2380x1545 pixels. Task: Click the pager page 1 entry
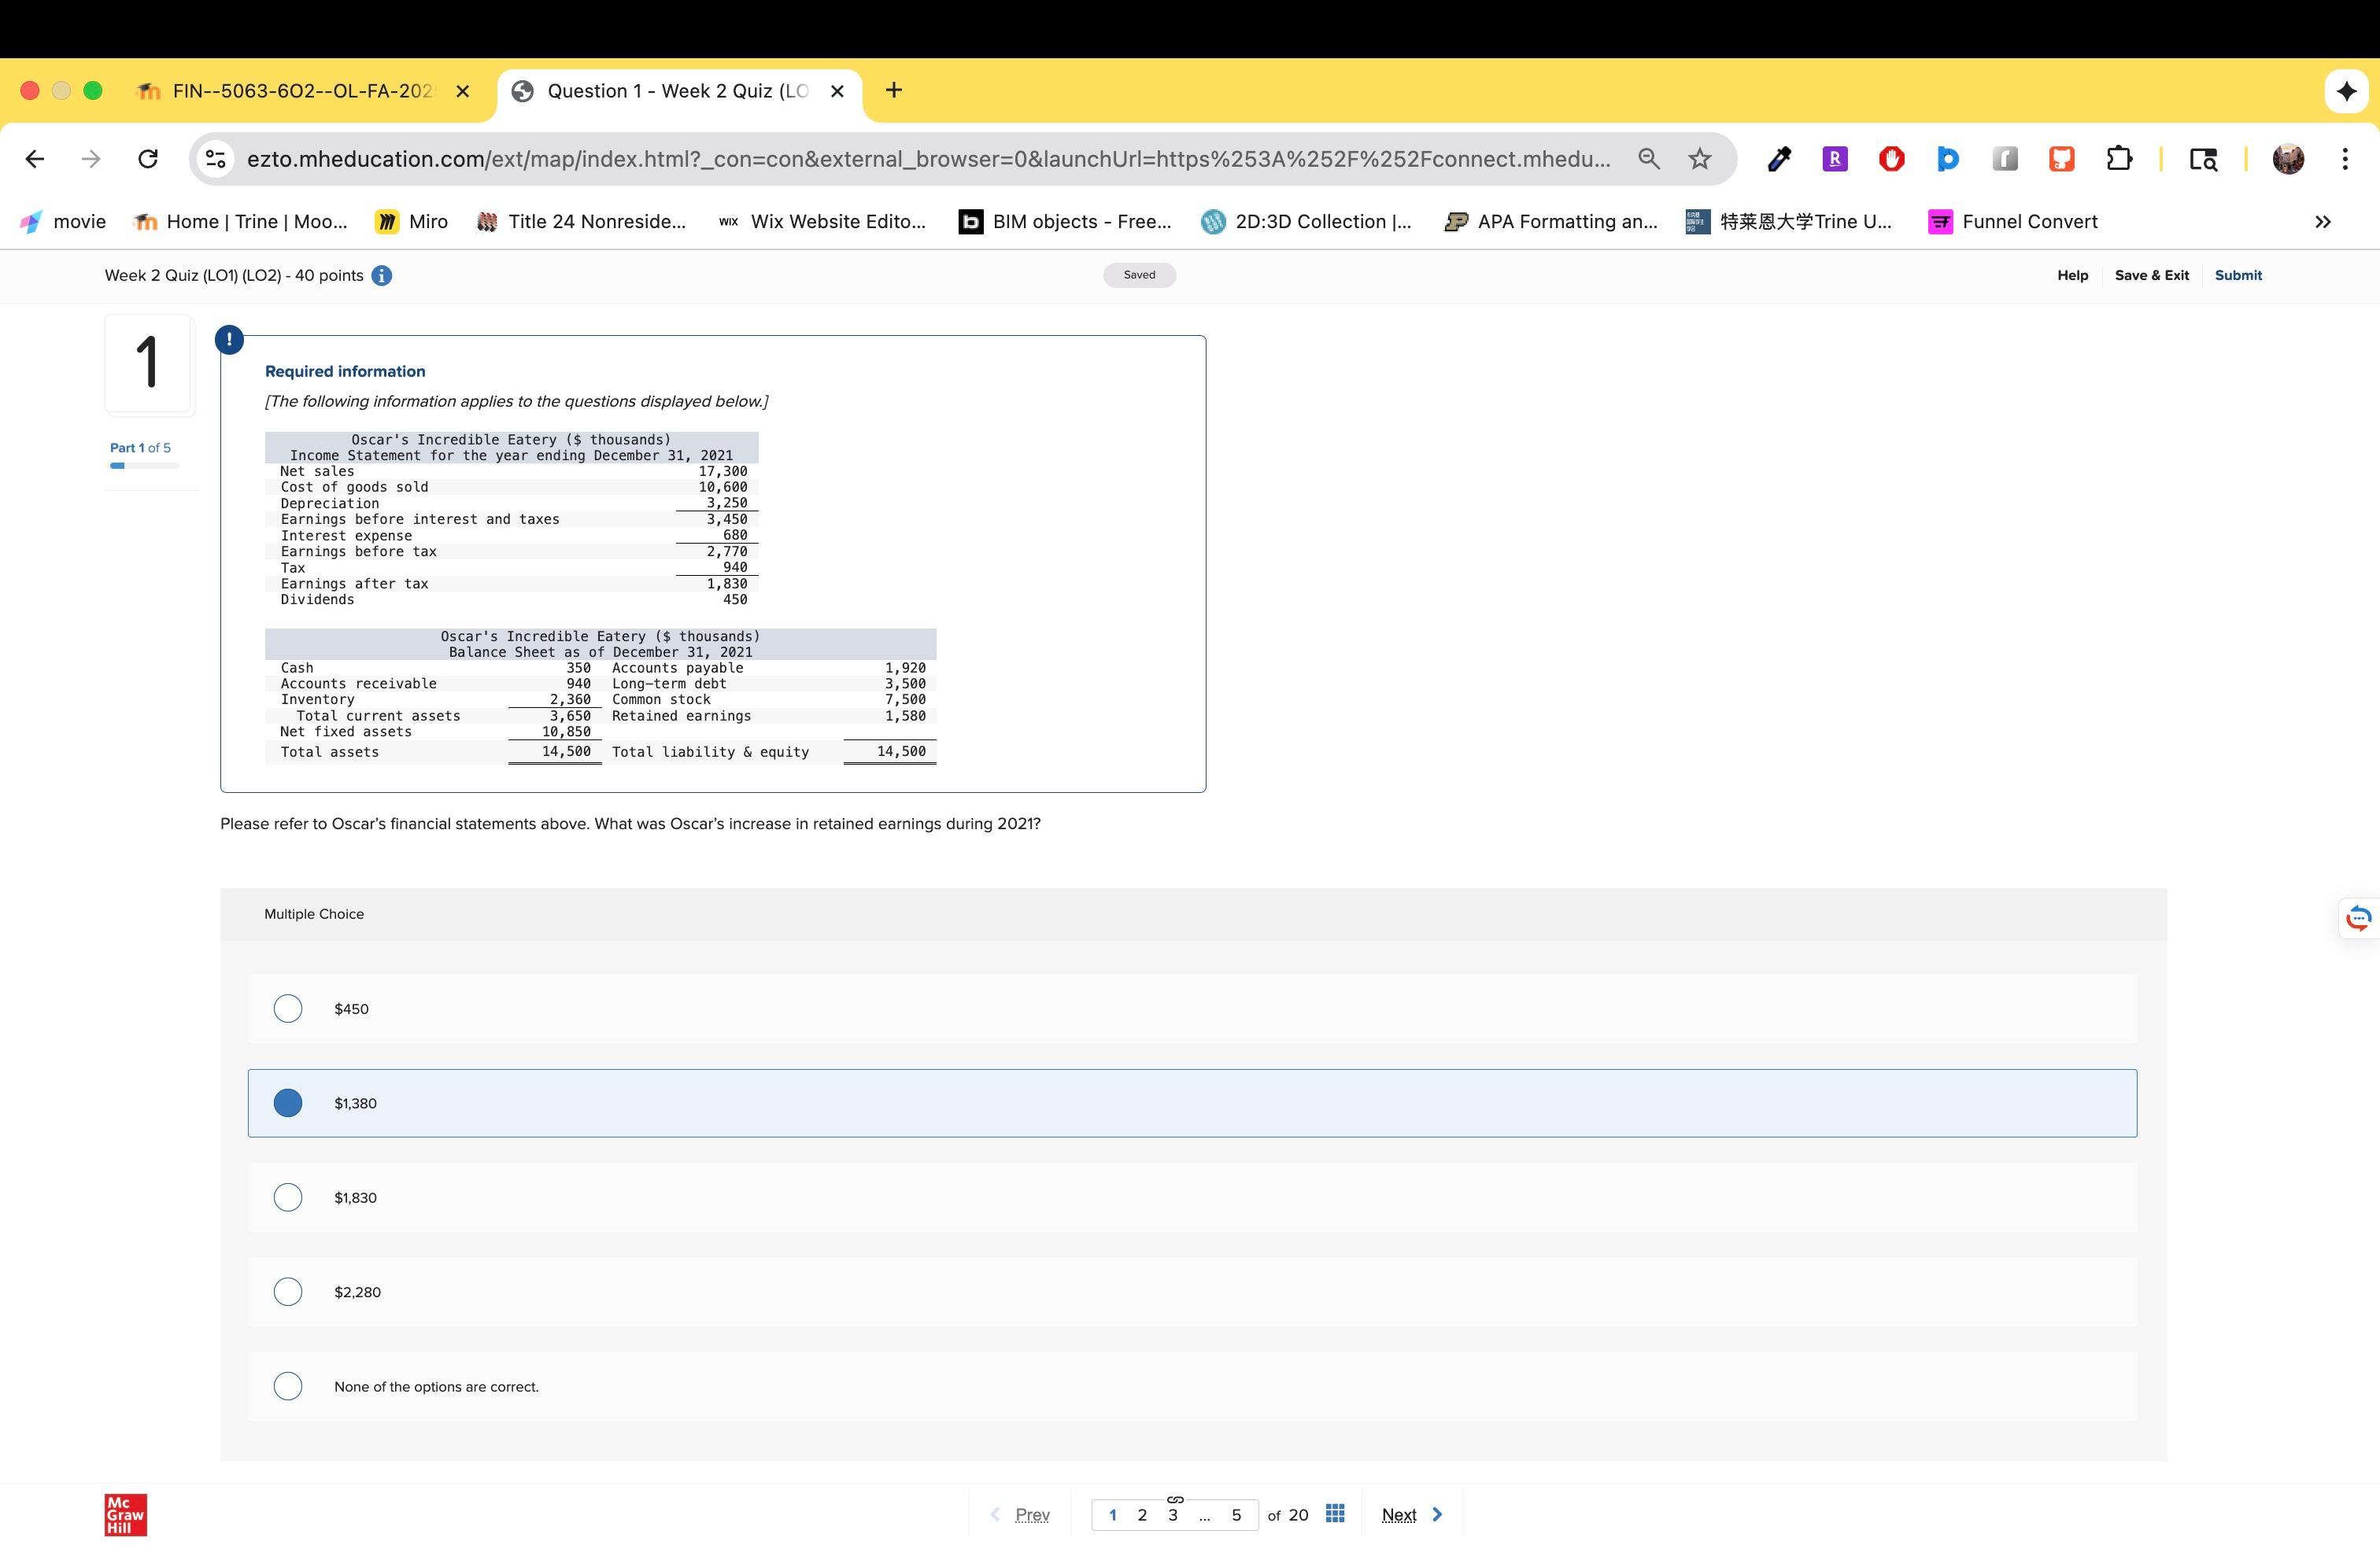click(1112, 1514)
